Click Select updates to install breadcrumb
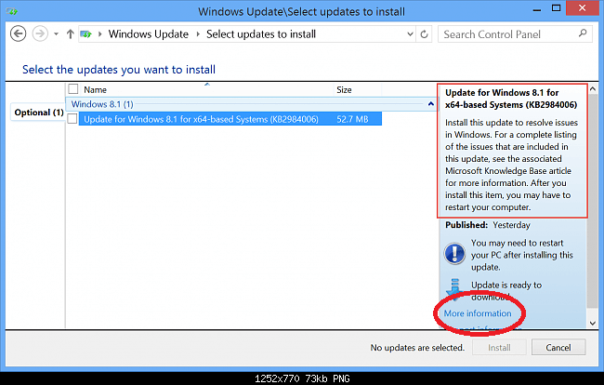604x385 pixels. [x=261, y=34]
